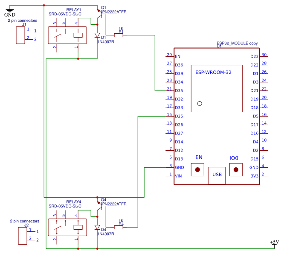
Task: Click pin 22 D21 on the module
Action: 264,91
